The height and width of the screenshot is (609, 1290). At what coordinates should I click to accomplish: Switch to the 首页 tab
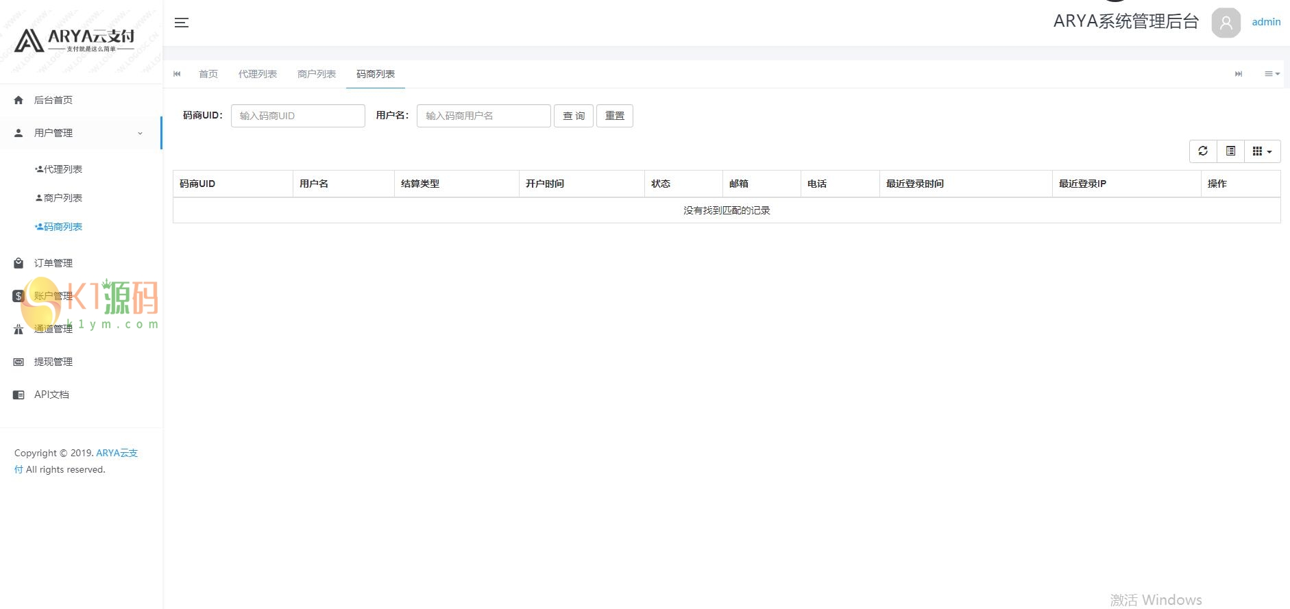click(208, 74)
